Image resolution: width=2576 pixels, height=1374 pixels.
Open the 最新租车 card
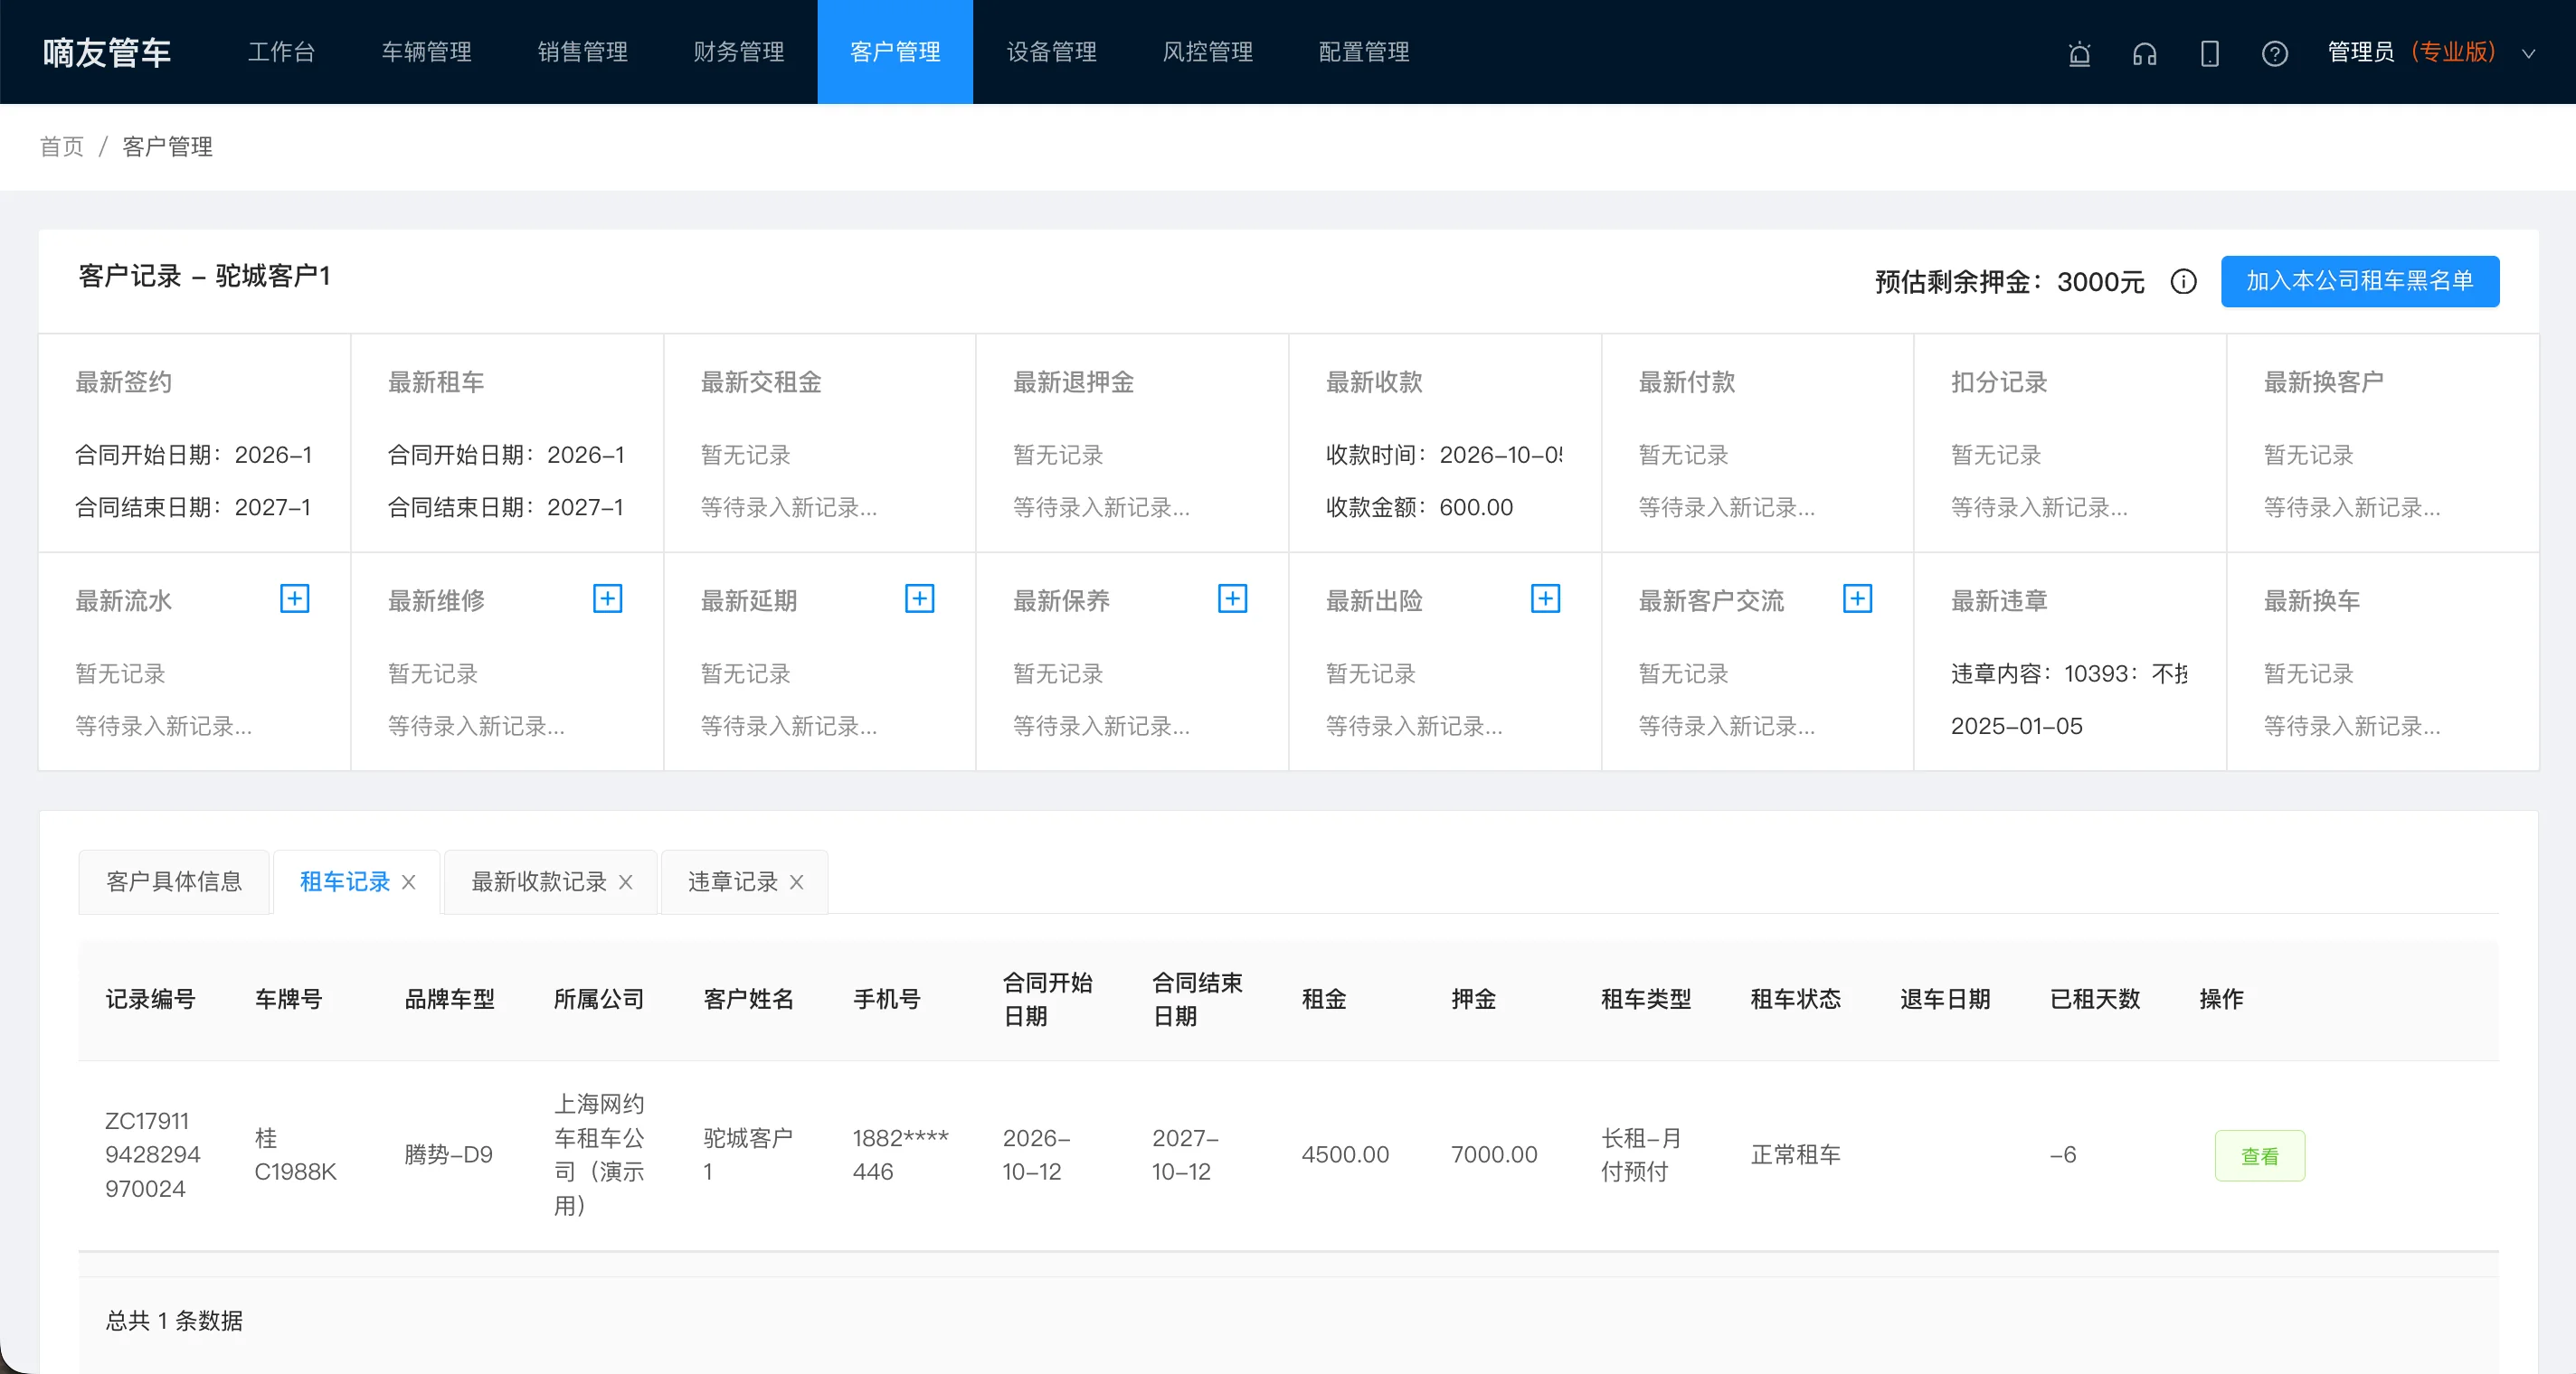pos(507,443)
